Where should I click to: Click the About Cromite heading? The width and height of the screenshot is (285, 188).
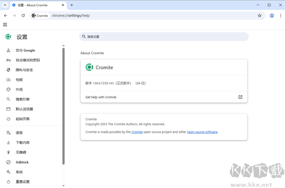point(92,53)
